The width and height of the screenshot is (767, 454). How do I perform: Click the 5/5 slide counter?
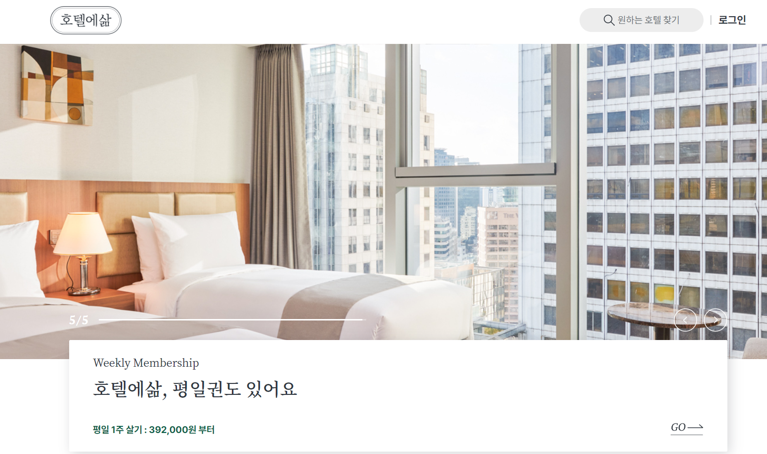coord(79,320)
